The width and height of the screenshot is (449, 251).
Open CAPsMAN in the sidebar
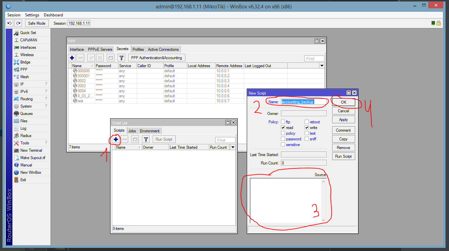tap(28, 40)
